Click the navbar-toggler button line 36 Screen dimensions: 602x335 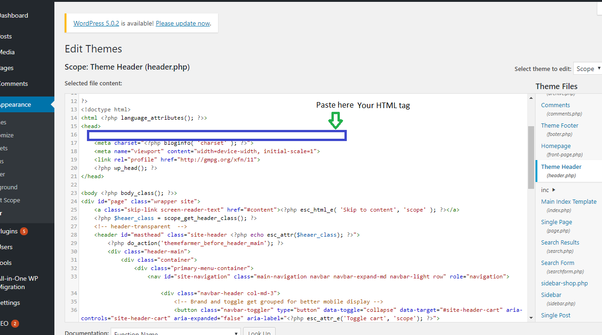[x=302, y=314]
